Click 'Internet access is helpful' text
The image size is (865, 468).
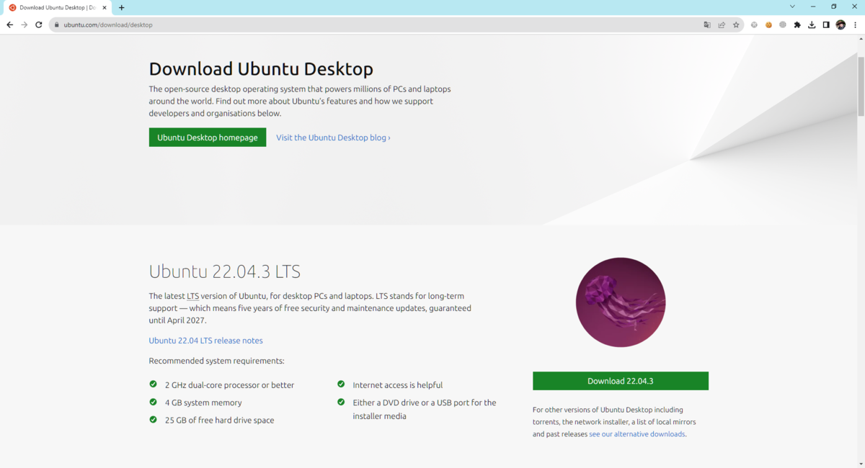point(397,385)
